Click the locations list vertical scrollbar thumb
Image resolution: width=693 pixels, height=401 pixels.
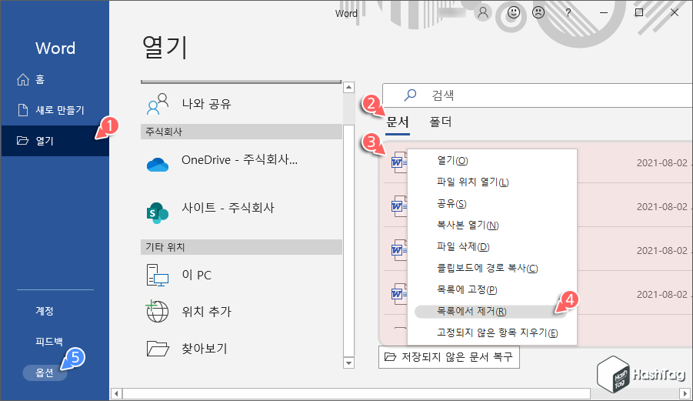click(x=348, y=241)
